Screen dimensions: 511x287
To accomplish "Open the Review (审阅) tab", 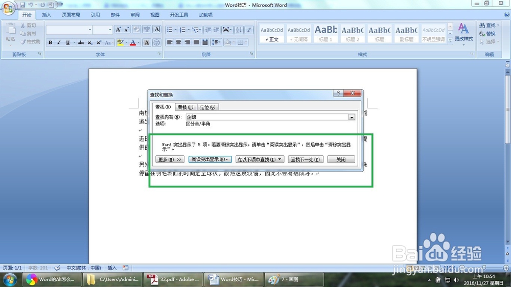I will click(x=135, y=15).
